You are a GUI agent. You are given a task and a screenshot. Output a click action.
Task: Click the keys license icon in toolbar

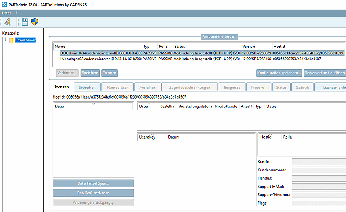[x=7, y=22]
